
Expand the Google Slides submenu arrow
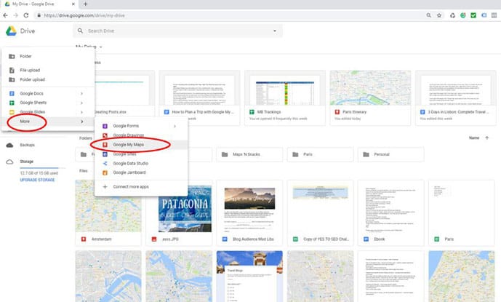tap(81, 112)
